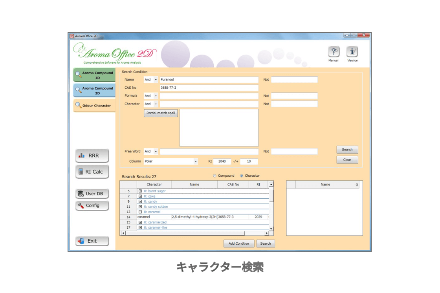Select the Compound radio button

tap(214, 176)
